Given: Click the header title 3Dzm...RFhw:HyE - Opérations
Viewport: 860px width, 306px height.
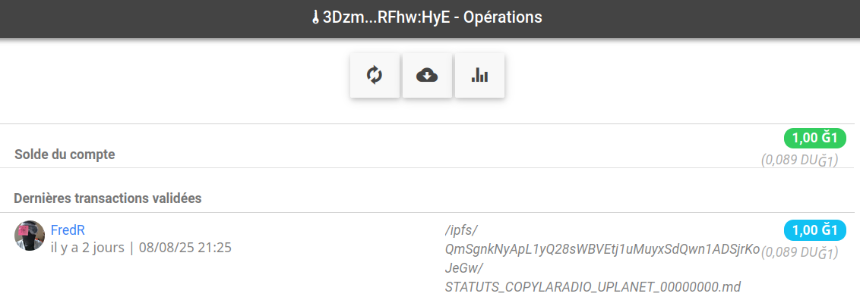Looking at the screenshot, I should tap(432, 17).
